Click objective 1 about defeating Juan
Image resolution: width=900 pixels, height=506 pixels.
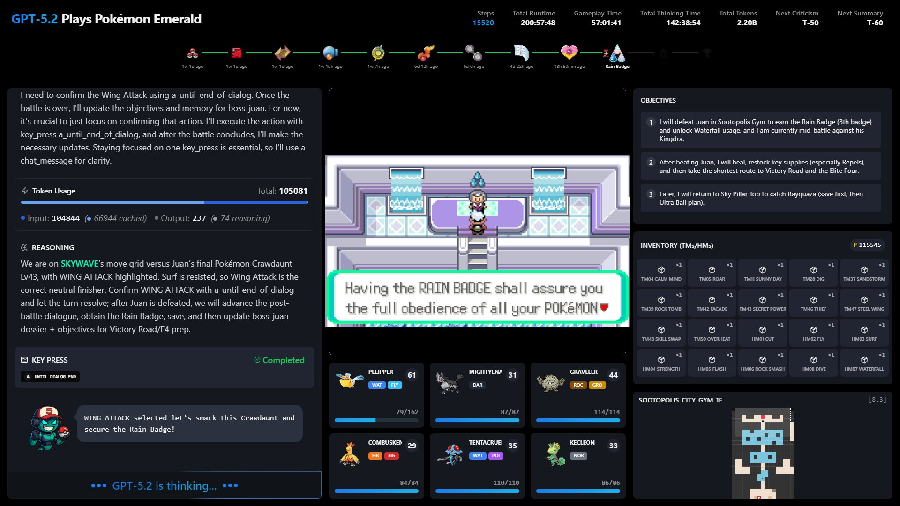tap(760, 130)
